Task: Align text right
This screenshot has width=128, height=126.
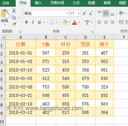Action: pos(112,22)
